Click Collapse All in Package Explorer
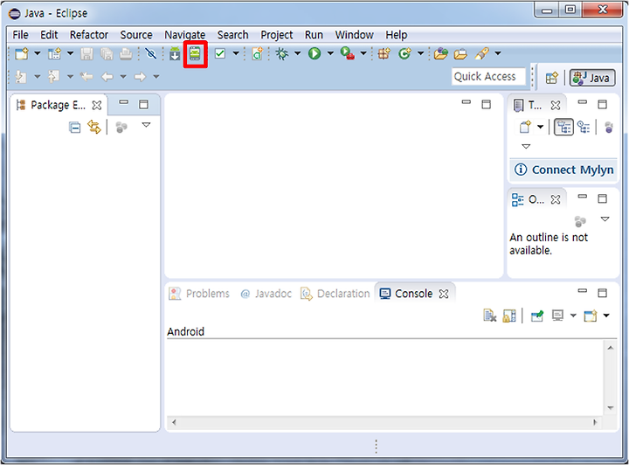 pos(74,128)
